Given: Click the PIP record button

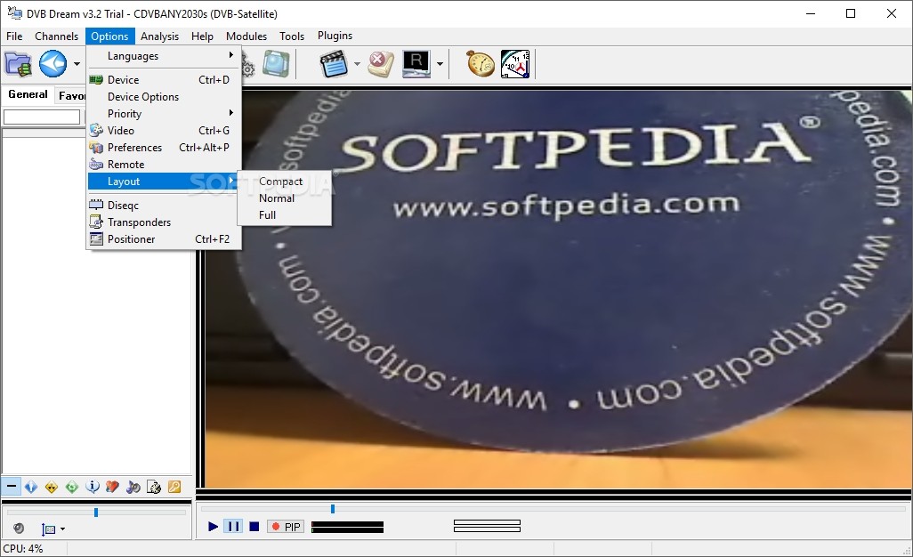Looking at the screenshot, I should point(286,527).
